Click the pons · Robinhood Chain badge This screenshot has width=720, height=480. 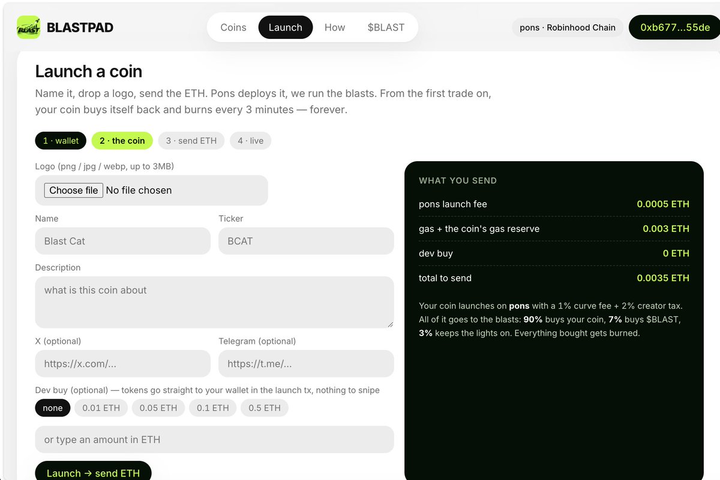click(x=568, y=28)
